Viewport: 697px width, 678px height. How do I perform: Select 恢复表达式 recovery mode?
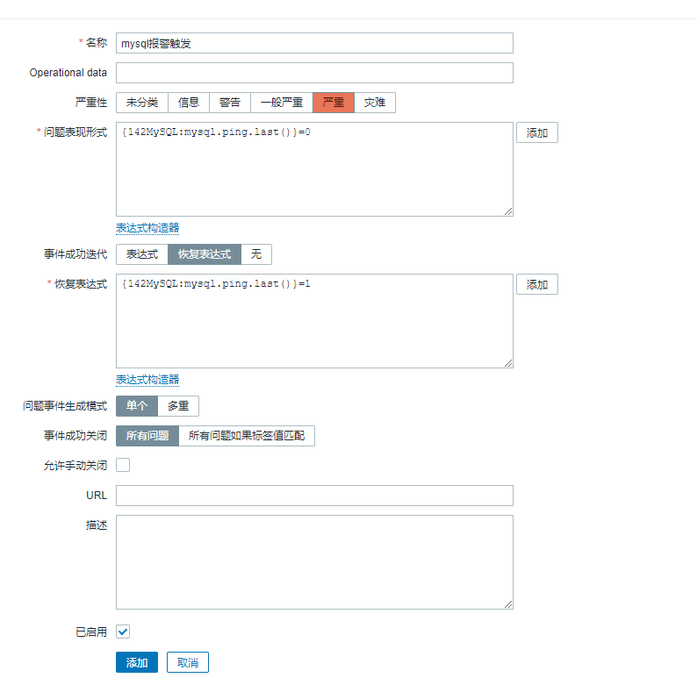point(205,254)
